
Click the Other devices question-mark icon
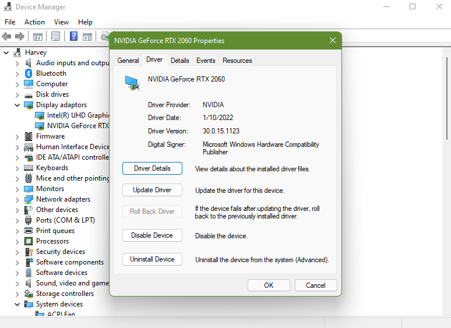(x=28, y=210)
